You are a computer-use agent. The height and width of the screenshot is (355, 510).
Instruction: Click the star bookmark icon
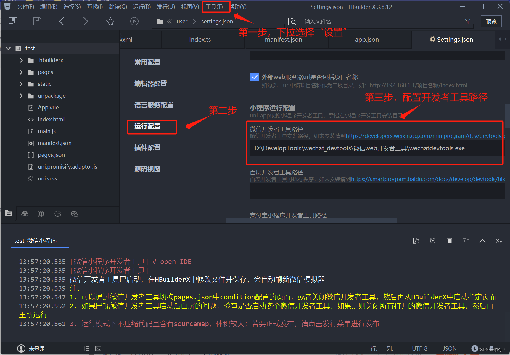click(110, 21)
